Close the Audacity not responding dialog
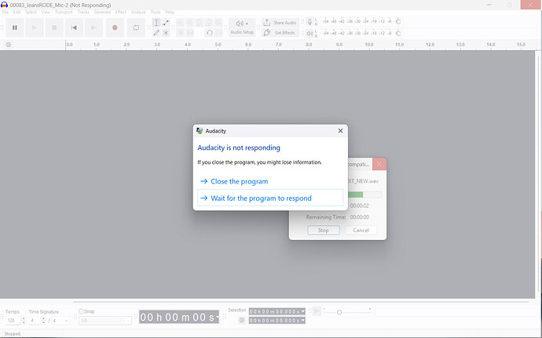 340,130
